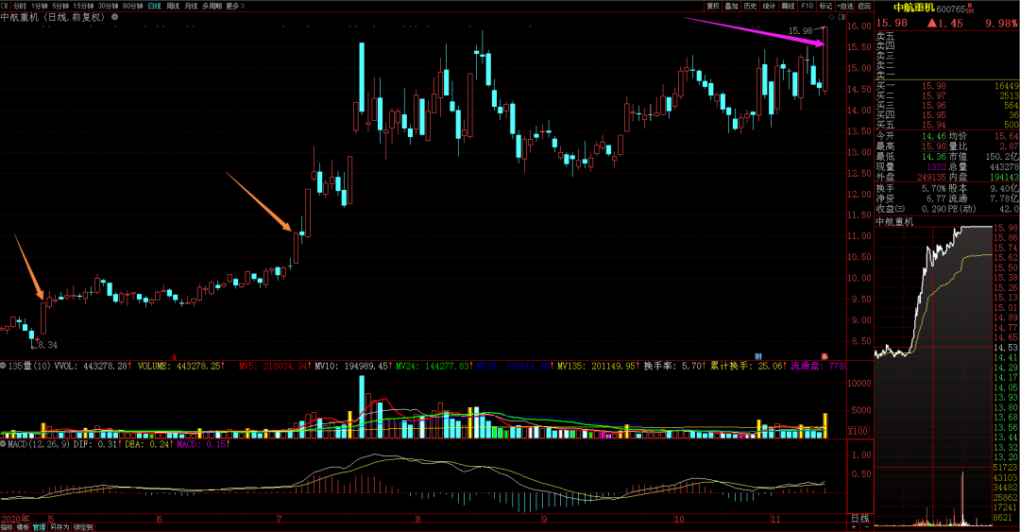Click the 中航重机 stock name in quote panel
The width and height of the screenshot is (1020, 532).
[914, 8]
